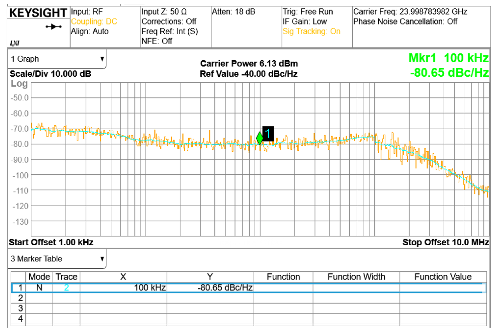
Task: Enable Phase Noise Cancellation
Action: (406, 21)
